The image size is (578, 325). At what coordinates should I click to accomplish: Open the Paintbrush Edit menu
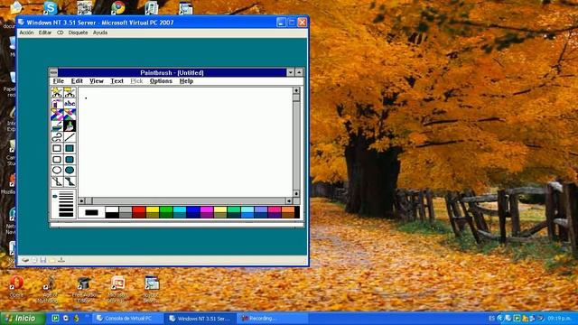pos(77,81)
